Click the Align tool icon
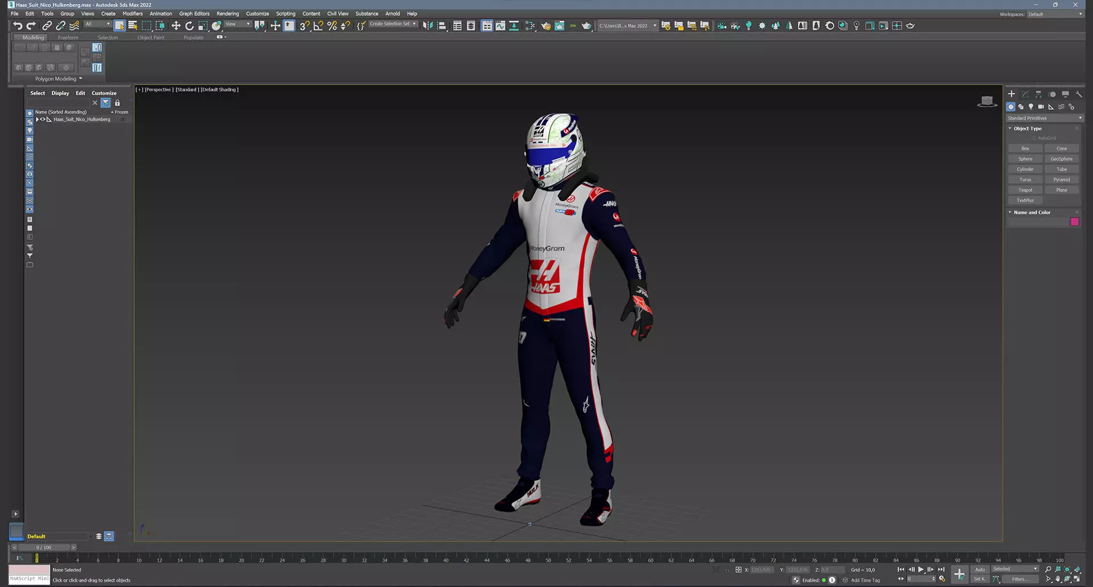The width and height of the screenshot is (1093, 587). coord(441,26)
